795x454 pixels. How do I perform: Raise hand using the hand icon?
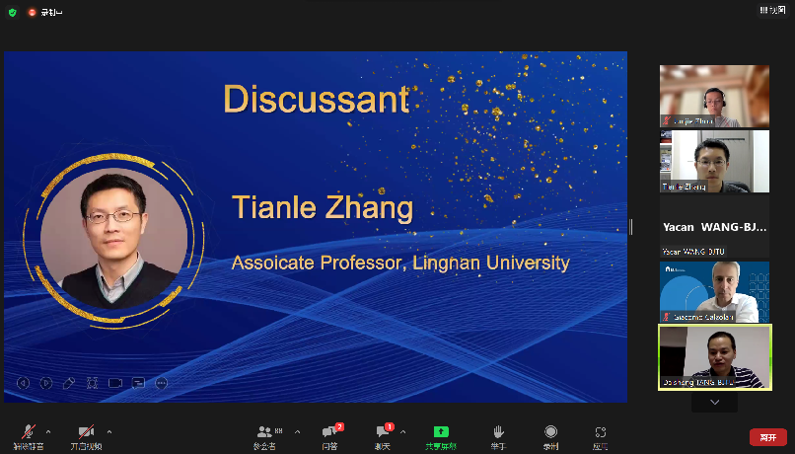498,437
